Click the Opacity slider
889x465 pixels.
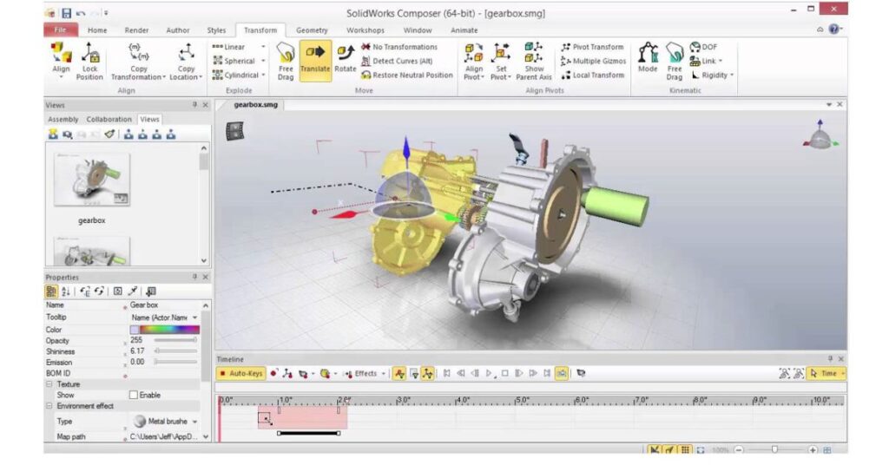pyautogui.click(x=175, y=340)
